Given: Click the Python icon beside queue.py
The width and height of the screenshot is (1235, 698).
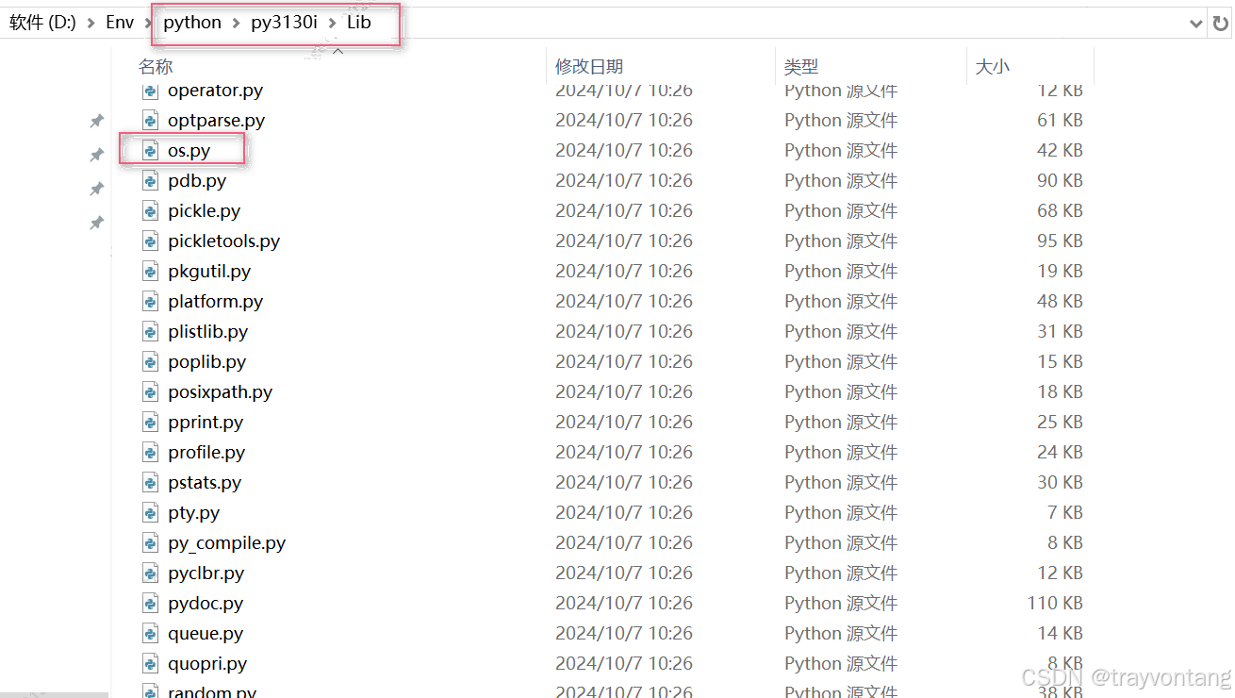Looking at the screenshot, I should click(151, 633).
